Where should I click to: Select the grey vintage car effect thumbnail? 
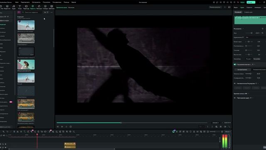pyautogui.click(x=26, y=38)
